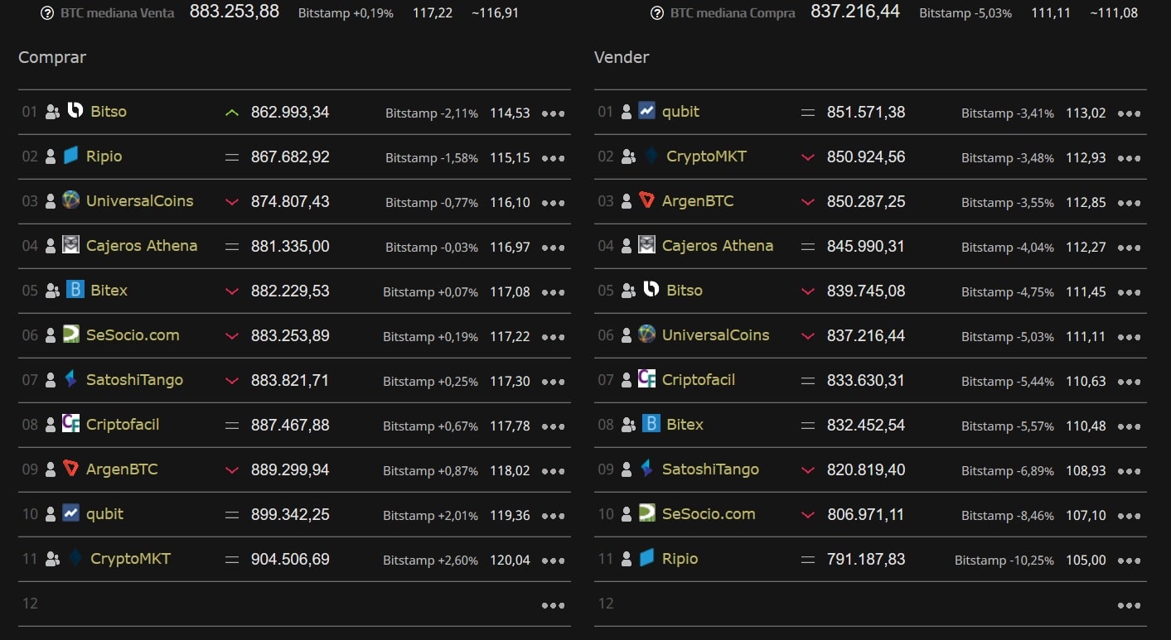Click the Bitso logo in Vender list
The width and height of the screenshot is (1171, 640).
coord(651,289)
